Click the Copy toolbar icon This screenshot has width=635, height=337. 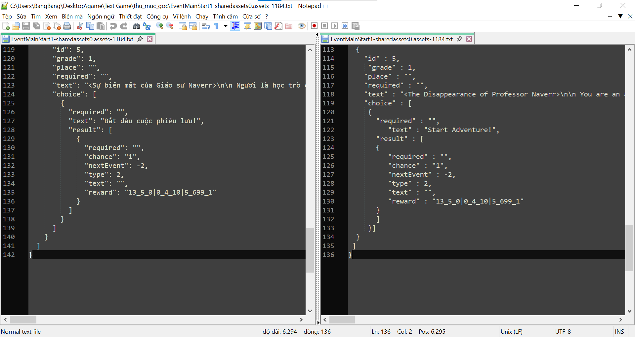click(90, 26)
